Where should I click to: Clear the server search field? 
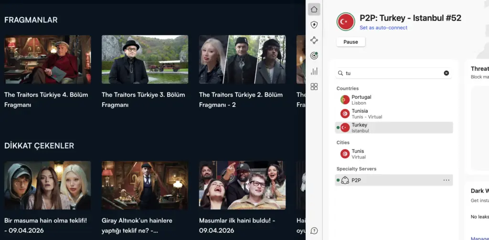click(446, 73)
